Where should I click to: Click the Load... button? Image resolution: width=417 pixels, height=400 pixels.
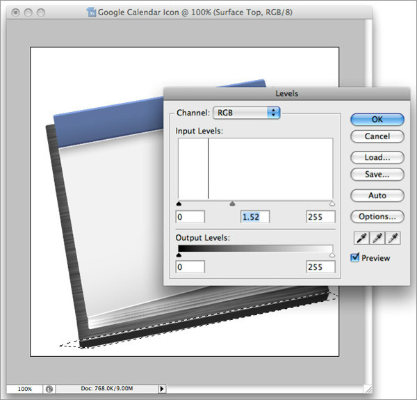377,157
